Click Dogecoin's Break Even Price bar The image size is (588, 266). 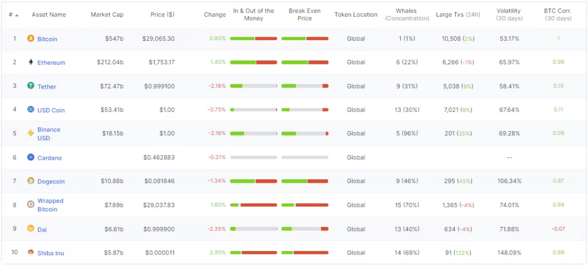tap(305, 181)
